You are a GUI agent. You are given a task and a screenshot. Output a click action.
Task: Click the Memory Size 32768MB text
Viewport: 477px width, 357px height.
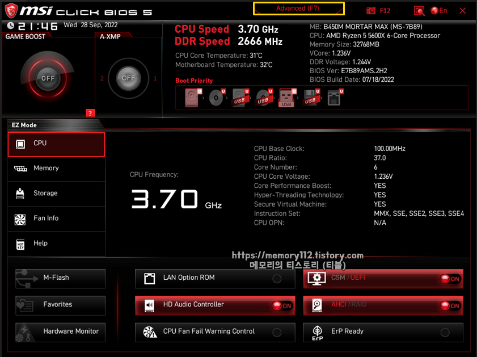344,44
